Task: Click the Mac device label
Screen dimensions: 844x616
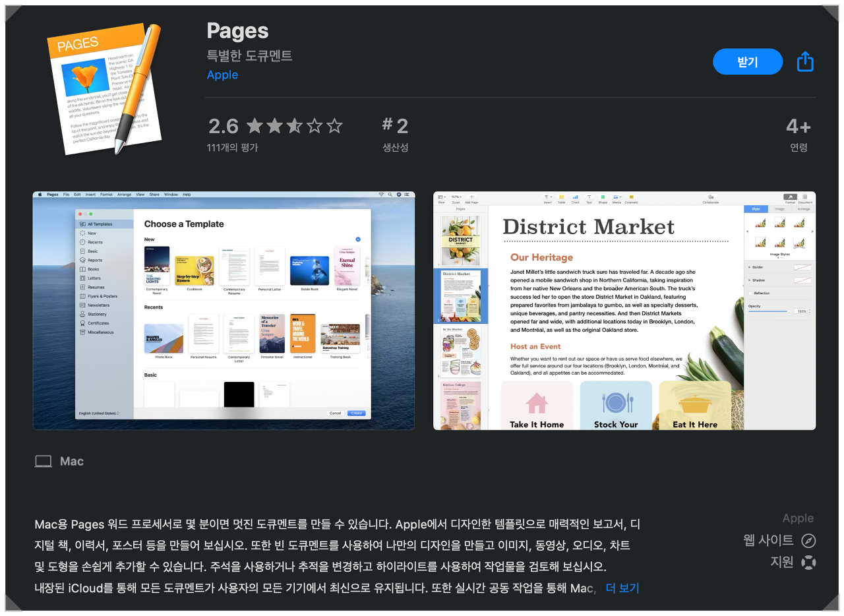Action: (59, 462)
